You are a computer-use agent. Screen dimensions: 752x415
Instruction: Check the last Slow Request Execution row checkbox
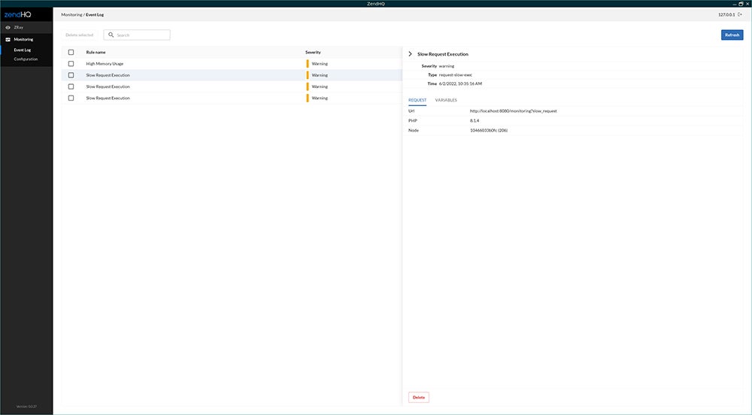pos(71,98)
